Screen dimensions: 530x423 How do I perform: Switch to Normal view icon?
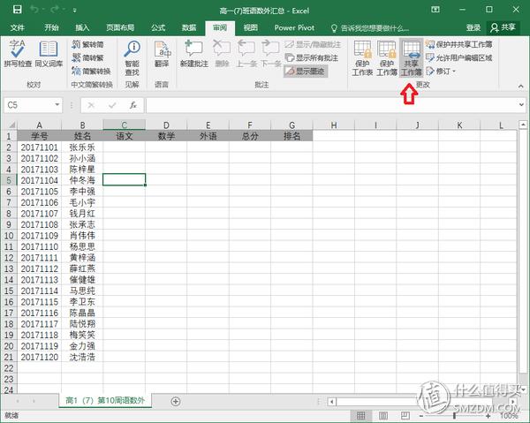[360, 416]
